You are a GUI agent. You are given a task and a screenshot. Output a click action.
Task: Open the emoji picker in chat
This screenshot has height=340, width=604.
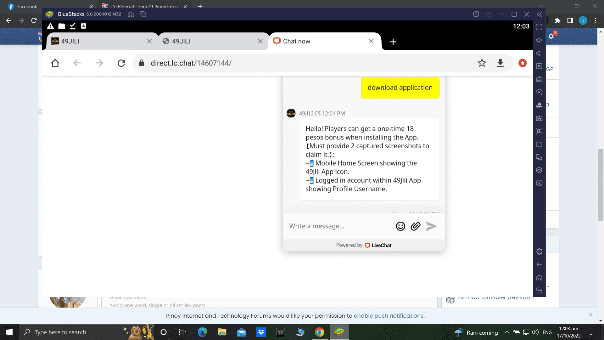pyautogui.click(x=400, y=226)
